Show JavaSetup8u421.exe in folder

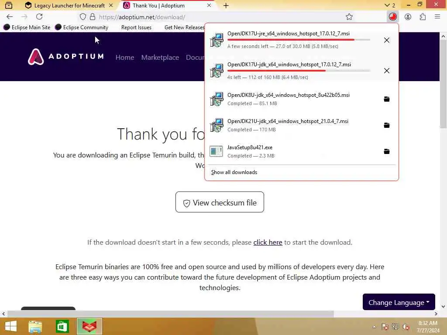(387, 151)
